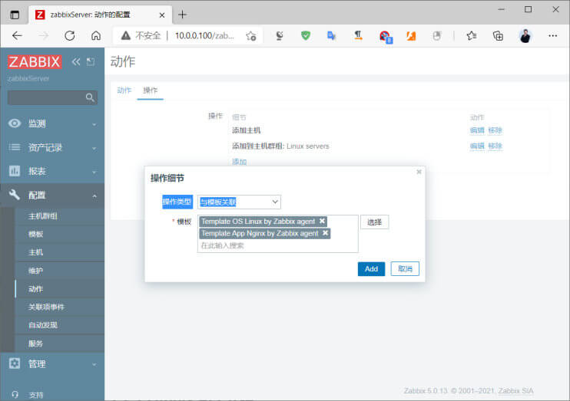This screenshot has height=401, width=570.
Task: Switch to the 动作 tab
Action: pos(124,90)
